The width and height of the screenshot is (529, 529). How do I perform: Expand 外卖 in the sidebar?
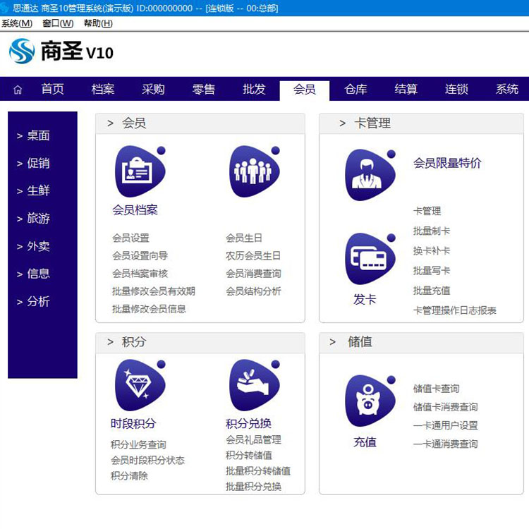(x=33, y=246)
